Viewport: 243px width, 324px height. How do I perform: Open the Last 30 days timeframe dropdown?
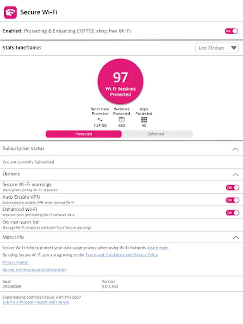[217, 48]
